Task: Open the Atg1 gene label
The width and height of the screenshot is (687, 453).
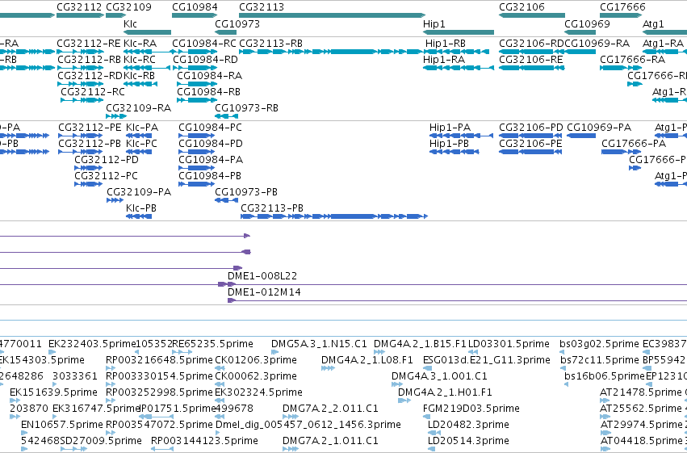Action: (x=653, y=23)
